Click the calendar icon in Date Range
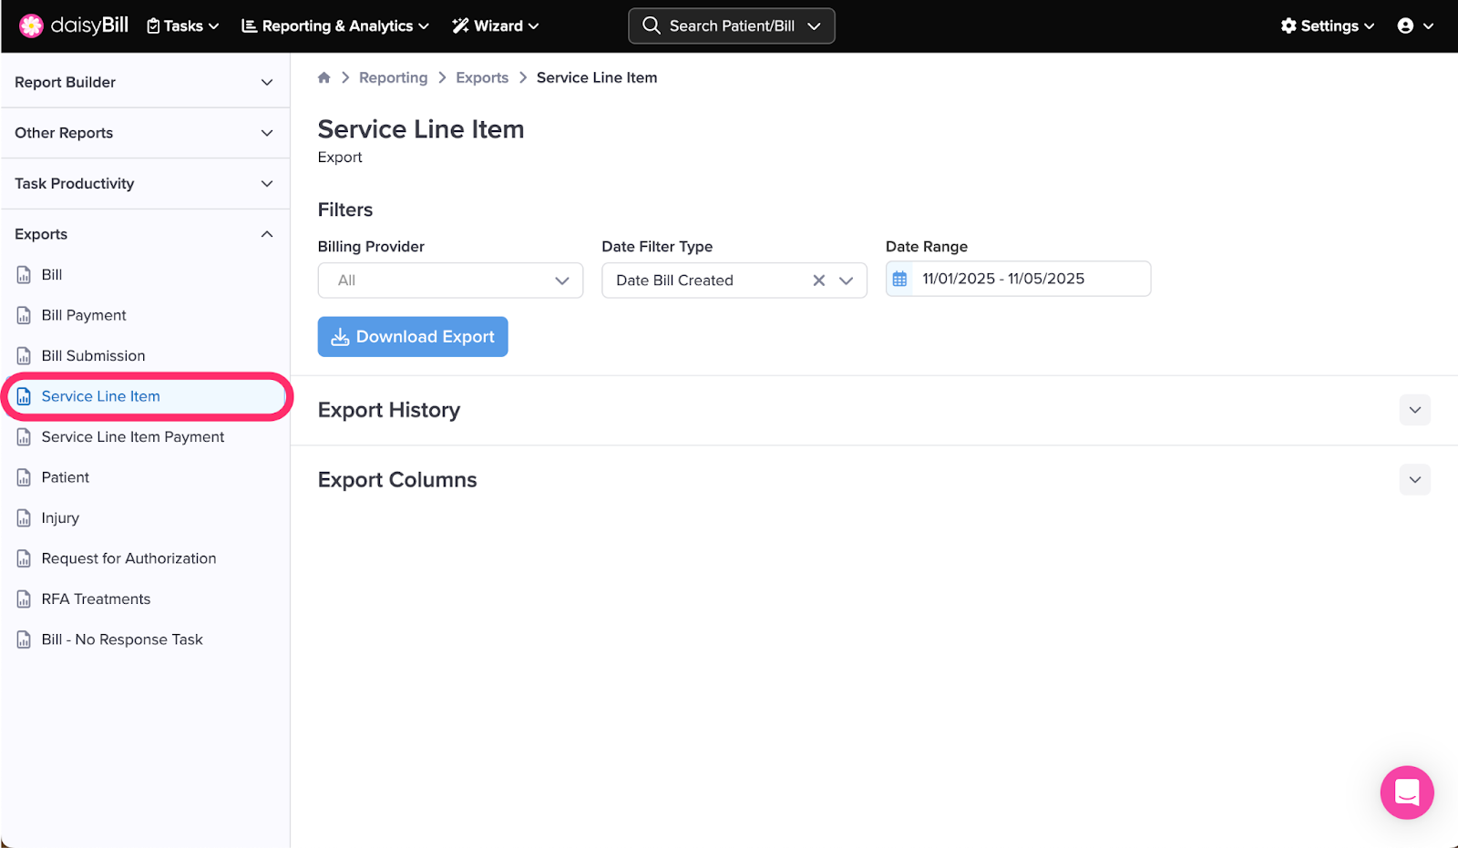1458x848 pixels. 899,280
